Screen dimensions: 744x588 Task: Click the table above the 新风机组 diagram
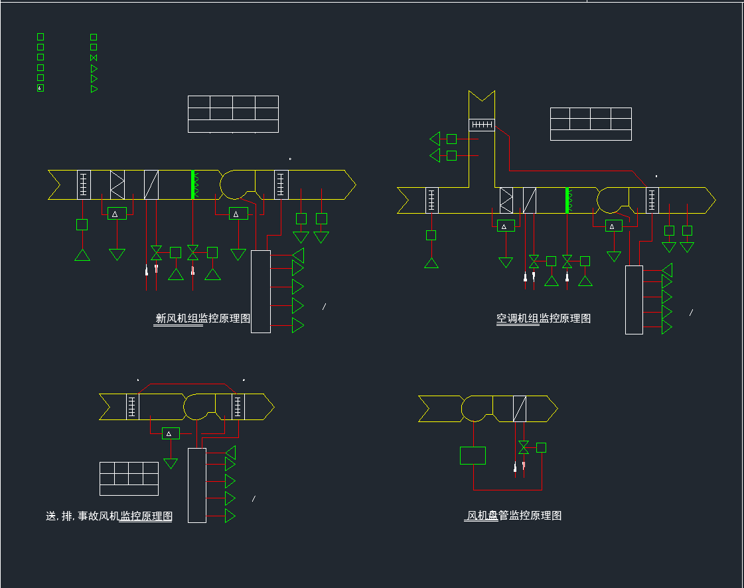tap(233, 114)
